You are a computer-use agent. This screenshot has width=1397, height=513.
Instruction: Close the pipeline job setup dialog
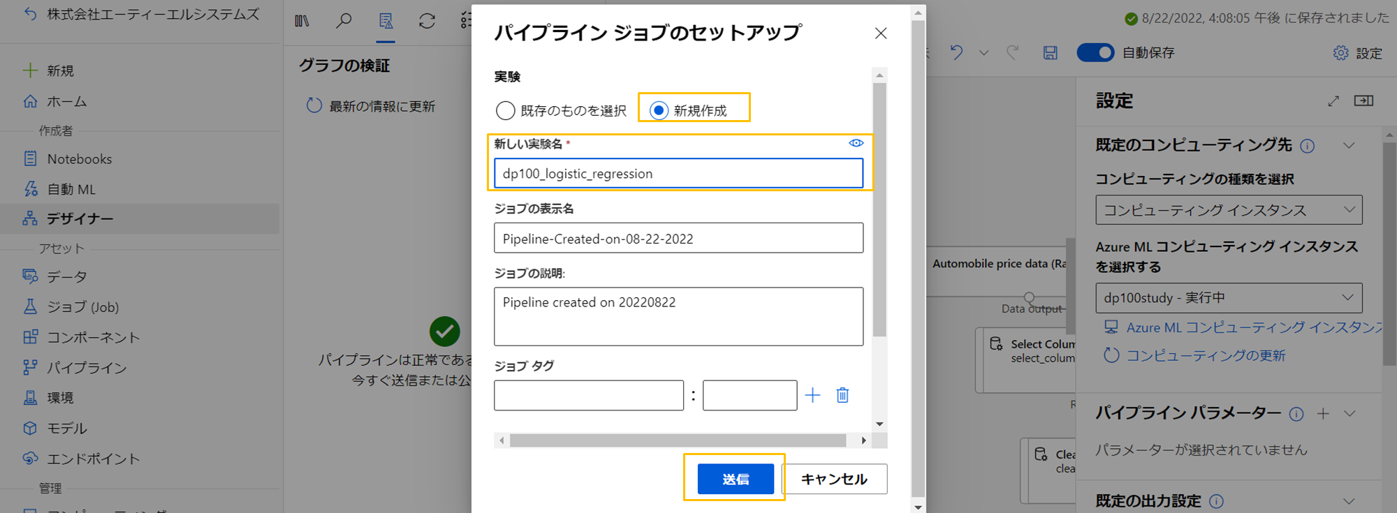[x=881, y=34]
